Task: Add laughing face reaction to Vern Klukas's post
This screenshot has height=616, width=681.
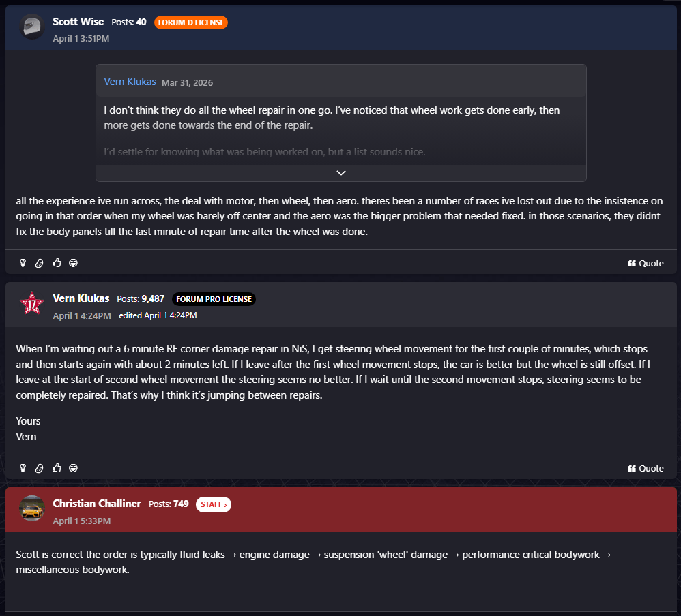Action: (x=74, y=468)
